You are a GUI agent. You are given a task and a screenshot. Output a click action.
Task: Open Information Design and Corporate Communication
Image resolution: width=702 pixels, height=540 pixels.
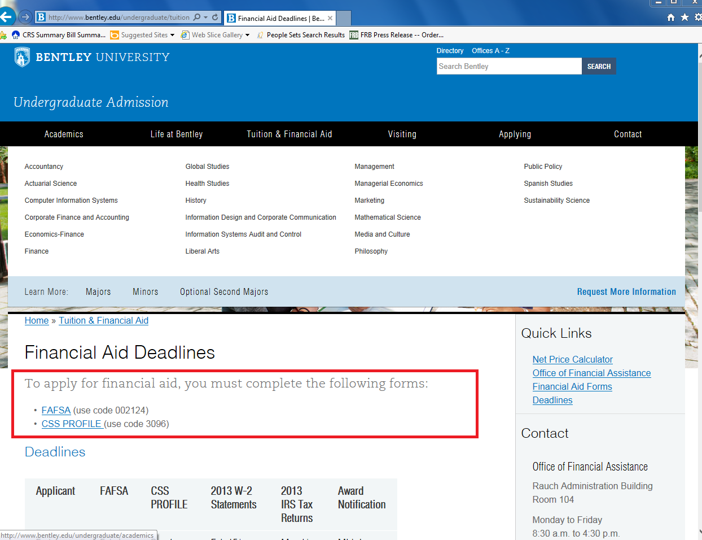coord(261,217)
